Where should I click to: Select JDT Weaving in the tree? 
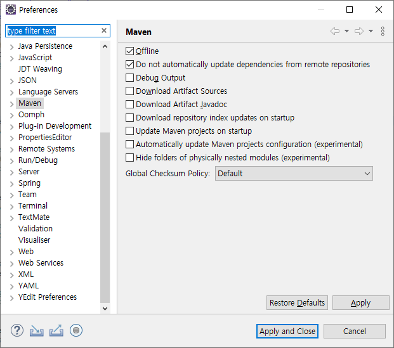40,69
